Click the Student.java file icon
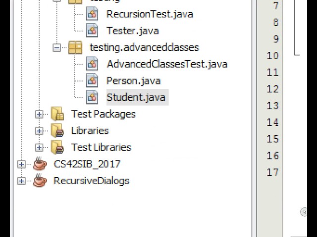The image size is (317, 237). tap(92, 97)
